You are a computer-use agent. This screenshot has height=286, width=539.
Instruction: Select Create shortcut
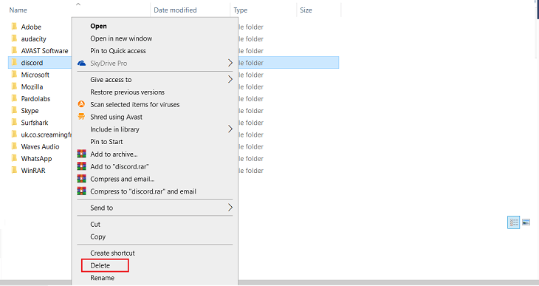(x=112, y=253)
